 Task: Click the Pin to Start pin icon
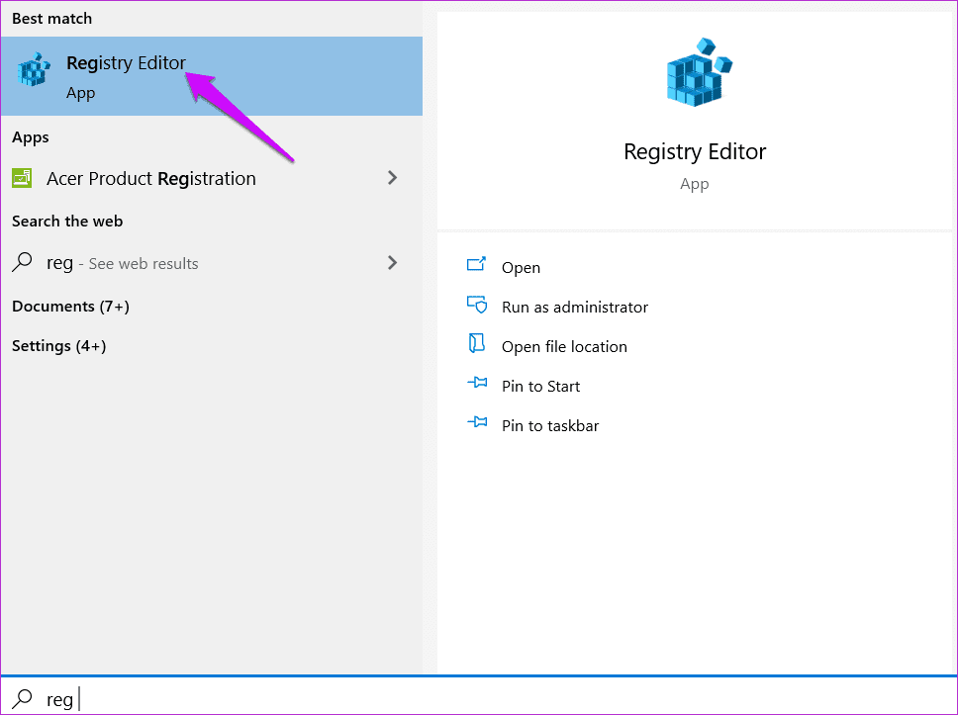477,383
